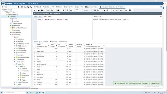This screenshot has width=167, height=94.
Task: Click the Delete rows trash icon
Action: [x=67, y=10]
